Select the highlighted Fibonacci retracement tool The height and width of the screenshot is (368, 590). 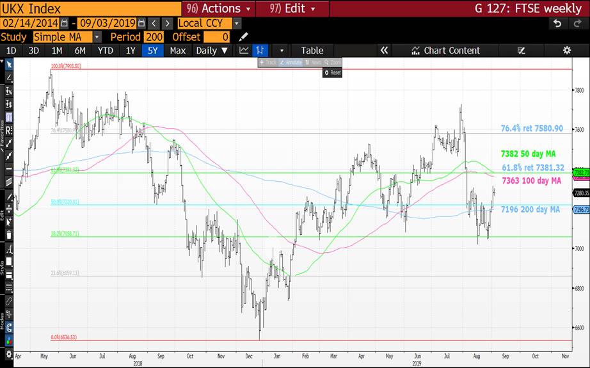coord(9,117)
